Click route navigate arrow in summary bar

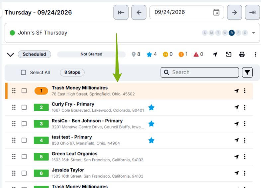215,54
